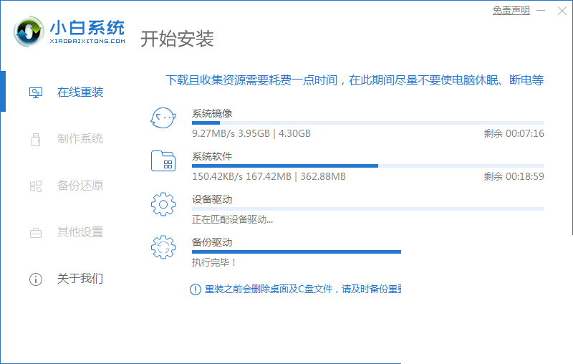Image resolution: width=573 pixels, height=364 pixels.
Task: Click the 在线重装 monitor icon
Action: coord(36,92)
